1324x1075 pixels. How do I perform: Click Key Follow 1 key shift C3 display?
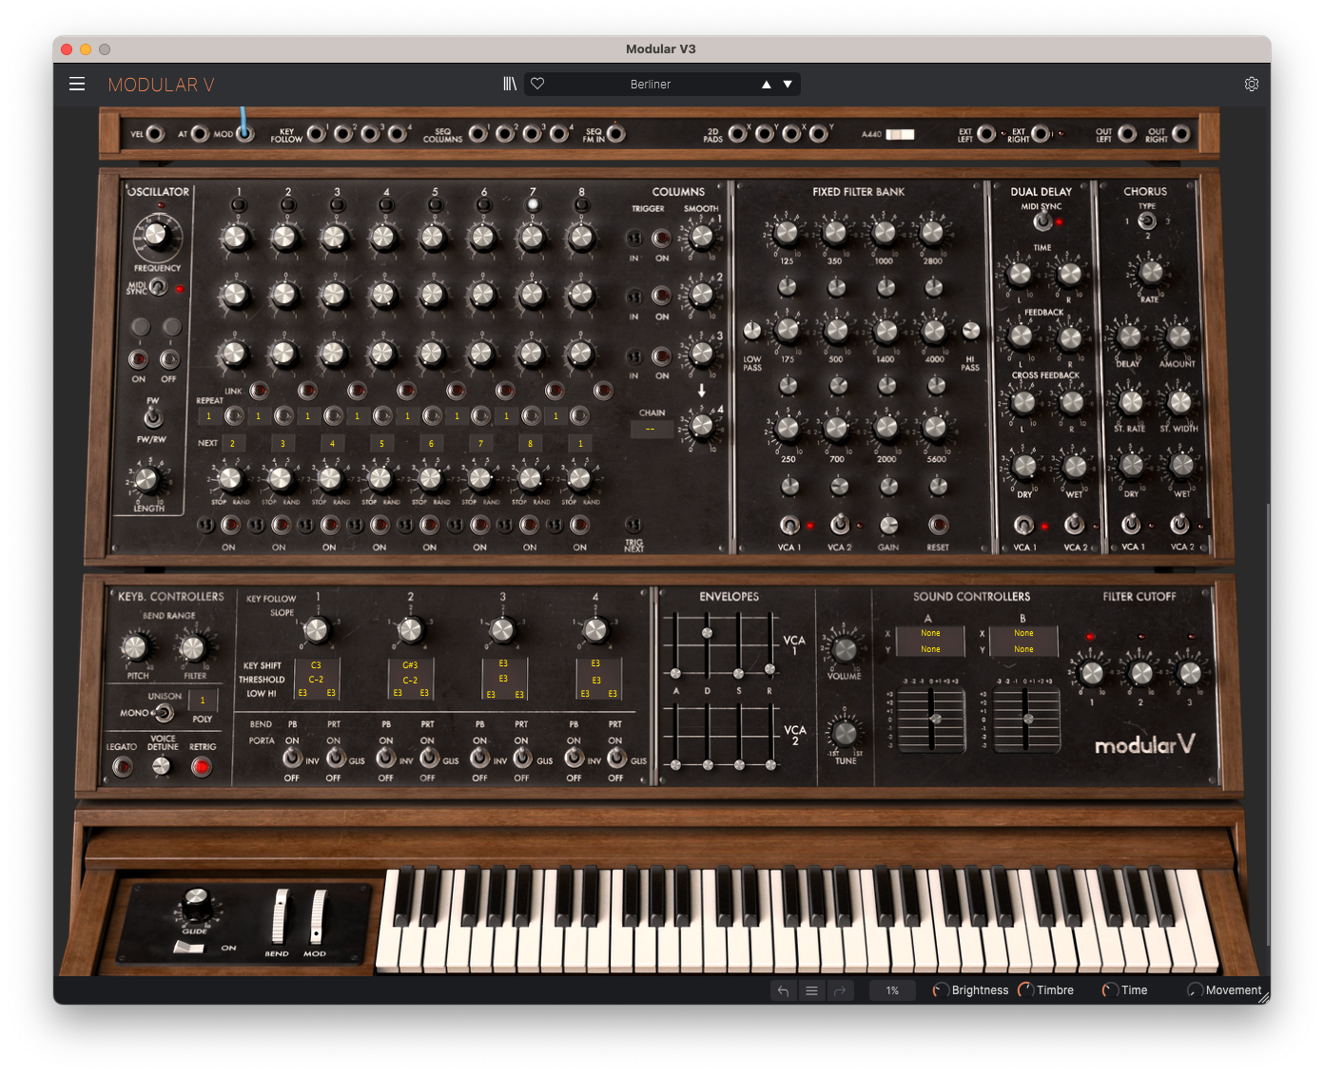point(316,665)
